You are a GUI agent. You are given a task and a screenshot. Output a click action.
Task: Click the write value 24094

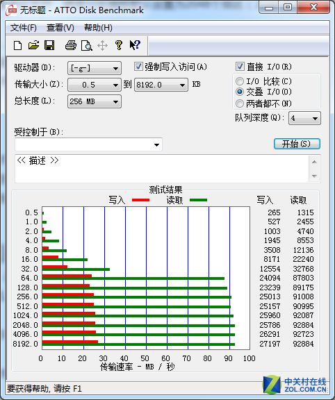[270, 278]
